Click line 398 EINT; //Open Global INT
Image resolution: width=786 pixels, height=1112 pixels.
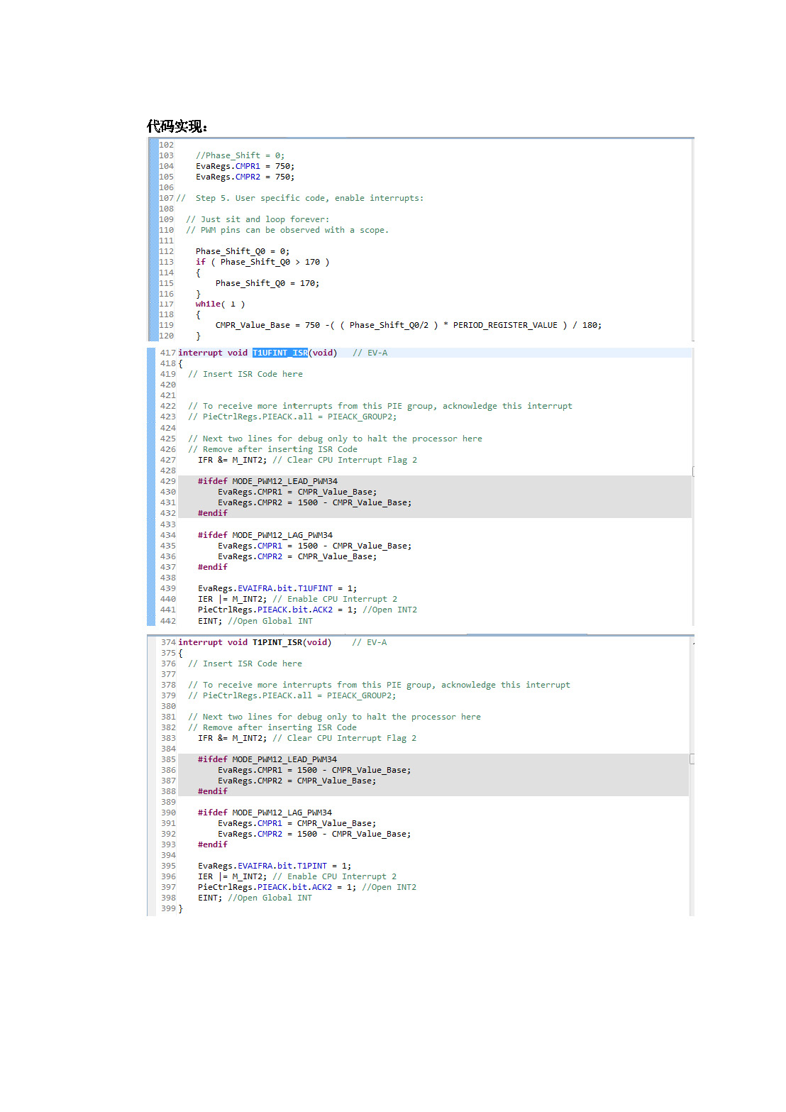point(255,898)
